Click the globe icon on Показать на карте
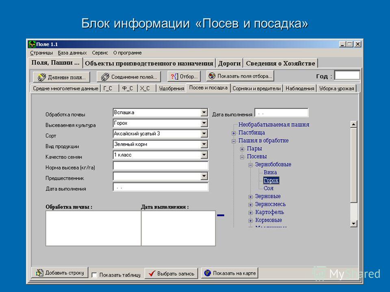The width and height of the screenshot is (390, 292). coord(208,273)
